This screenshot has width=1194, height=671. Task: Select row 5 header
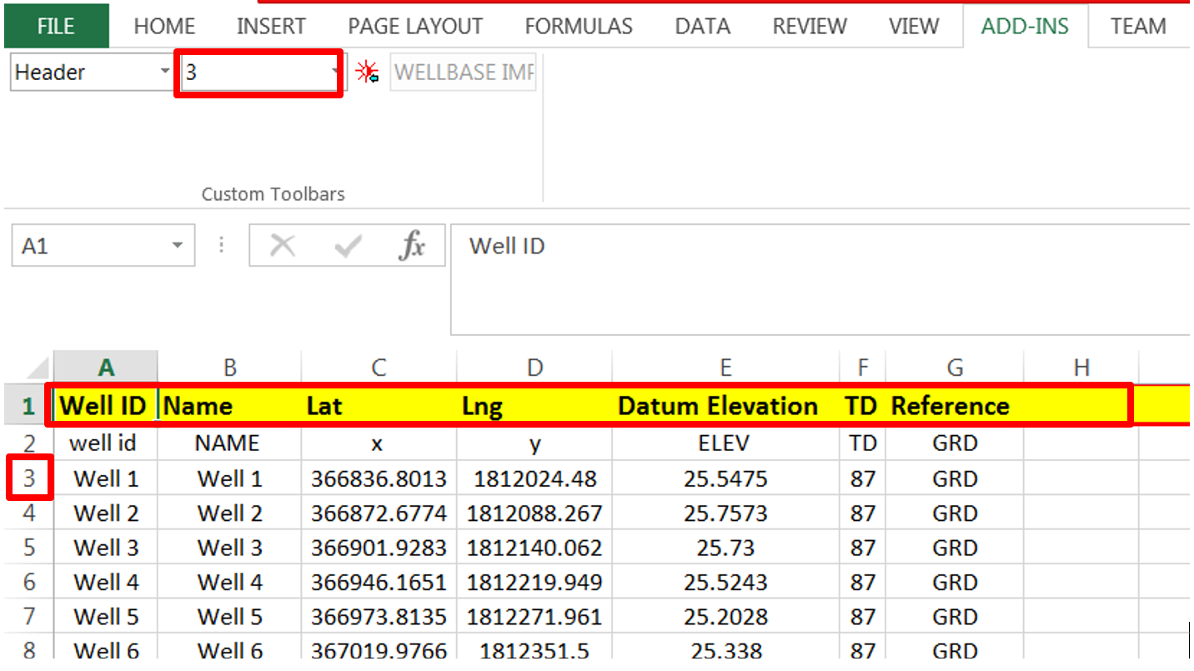click(x=28, y=548)
